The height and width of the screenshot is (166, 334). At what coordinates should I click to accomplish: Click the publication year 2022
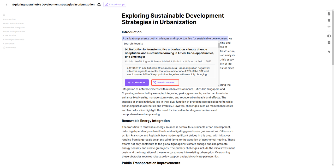[208, 62]
